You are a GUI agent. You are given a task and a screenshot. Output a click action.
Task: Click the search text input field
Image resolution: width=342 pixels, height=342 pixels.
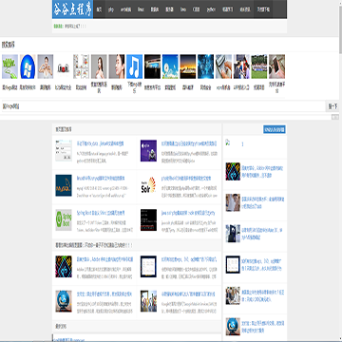click(x=163, y=106)
